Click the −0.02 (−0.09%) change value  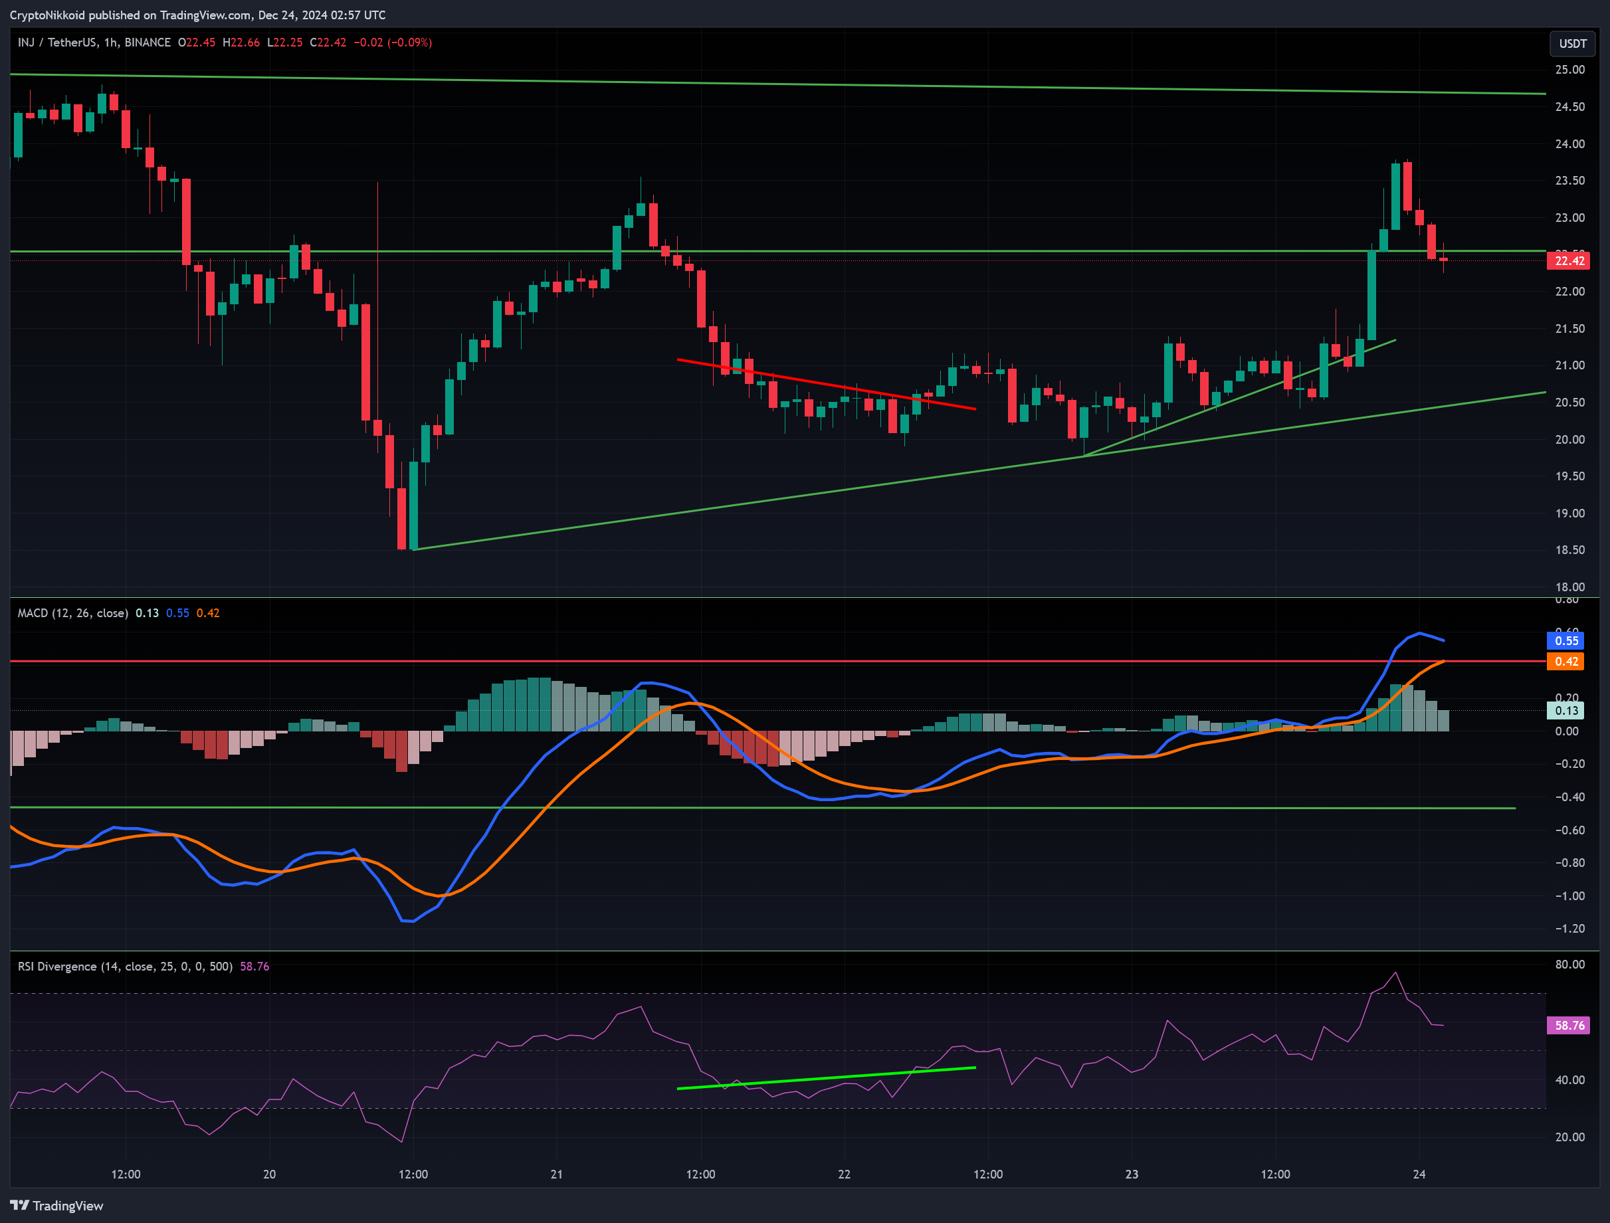pos(393,43)
